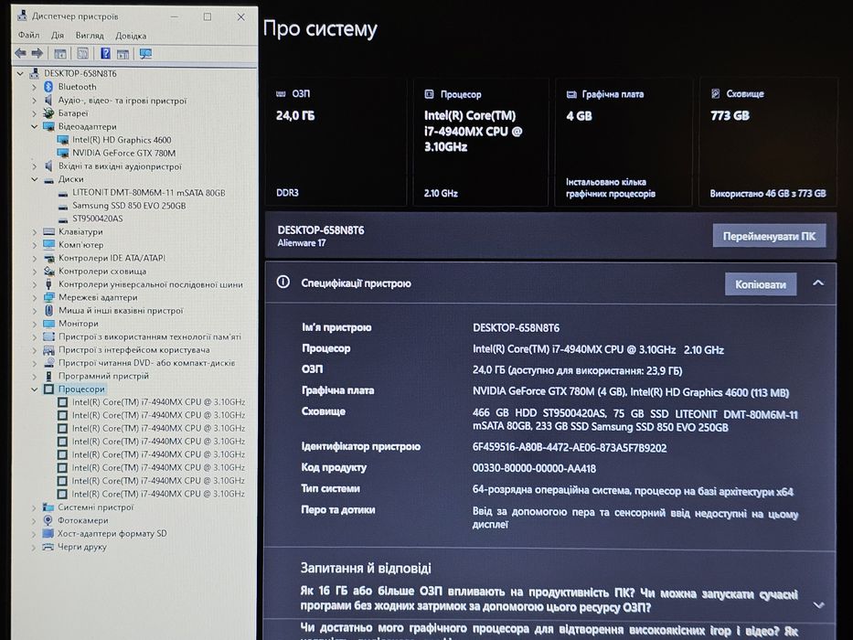Click the Alienware 17 model label
The width and height of the screenshot is (853, 640).
[x=302, y=242]
